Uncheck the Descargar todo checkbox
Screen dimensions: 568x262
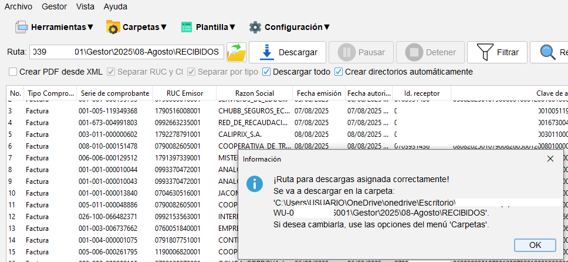pyautogui.click(x=267, y=72)
